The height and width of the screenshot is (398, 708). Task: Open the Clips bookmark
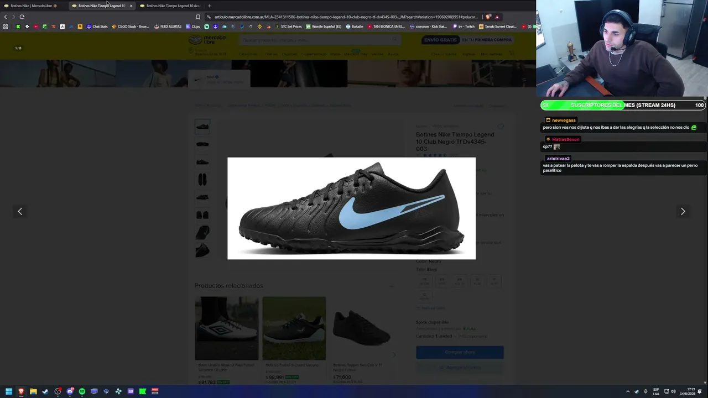coord(193,27)
